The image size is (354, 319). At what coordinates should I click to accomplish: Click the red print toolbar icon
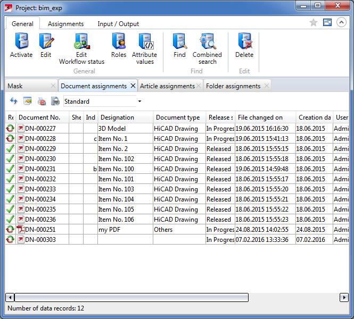(x=42, y=101)
